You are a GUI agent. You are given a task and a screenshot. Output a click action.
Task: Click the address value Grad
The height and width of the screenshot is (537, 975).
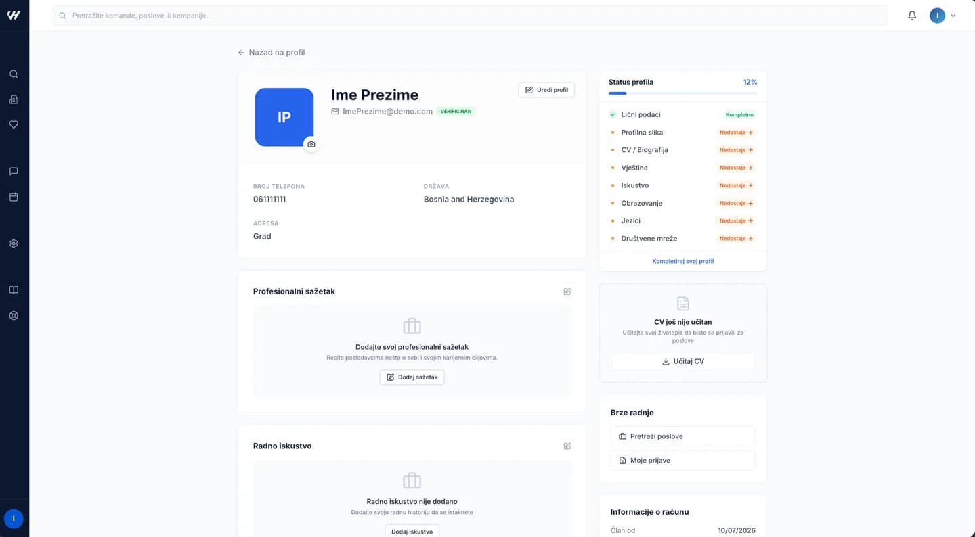pyautogui.click(x=262, y=236)
